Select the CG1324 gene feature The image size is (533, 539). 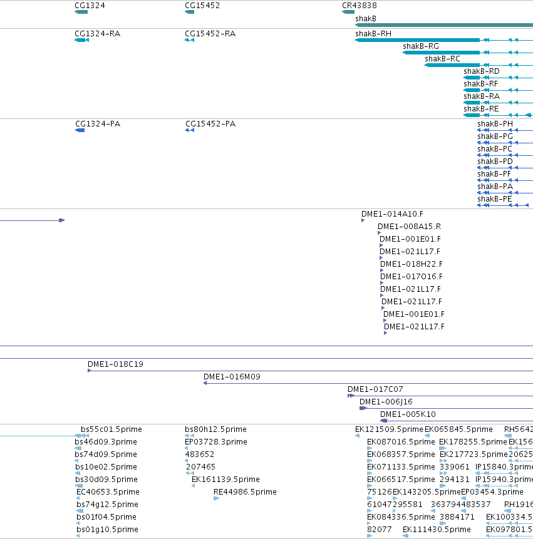(x=81, y=12)
